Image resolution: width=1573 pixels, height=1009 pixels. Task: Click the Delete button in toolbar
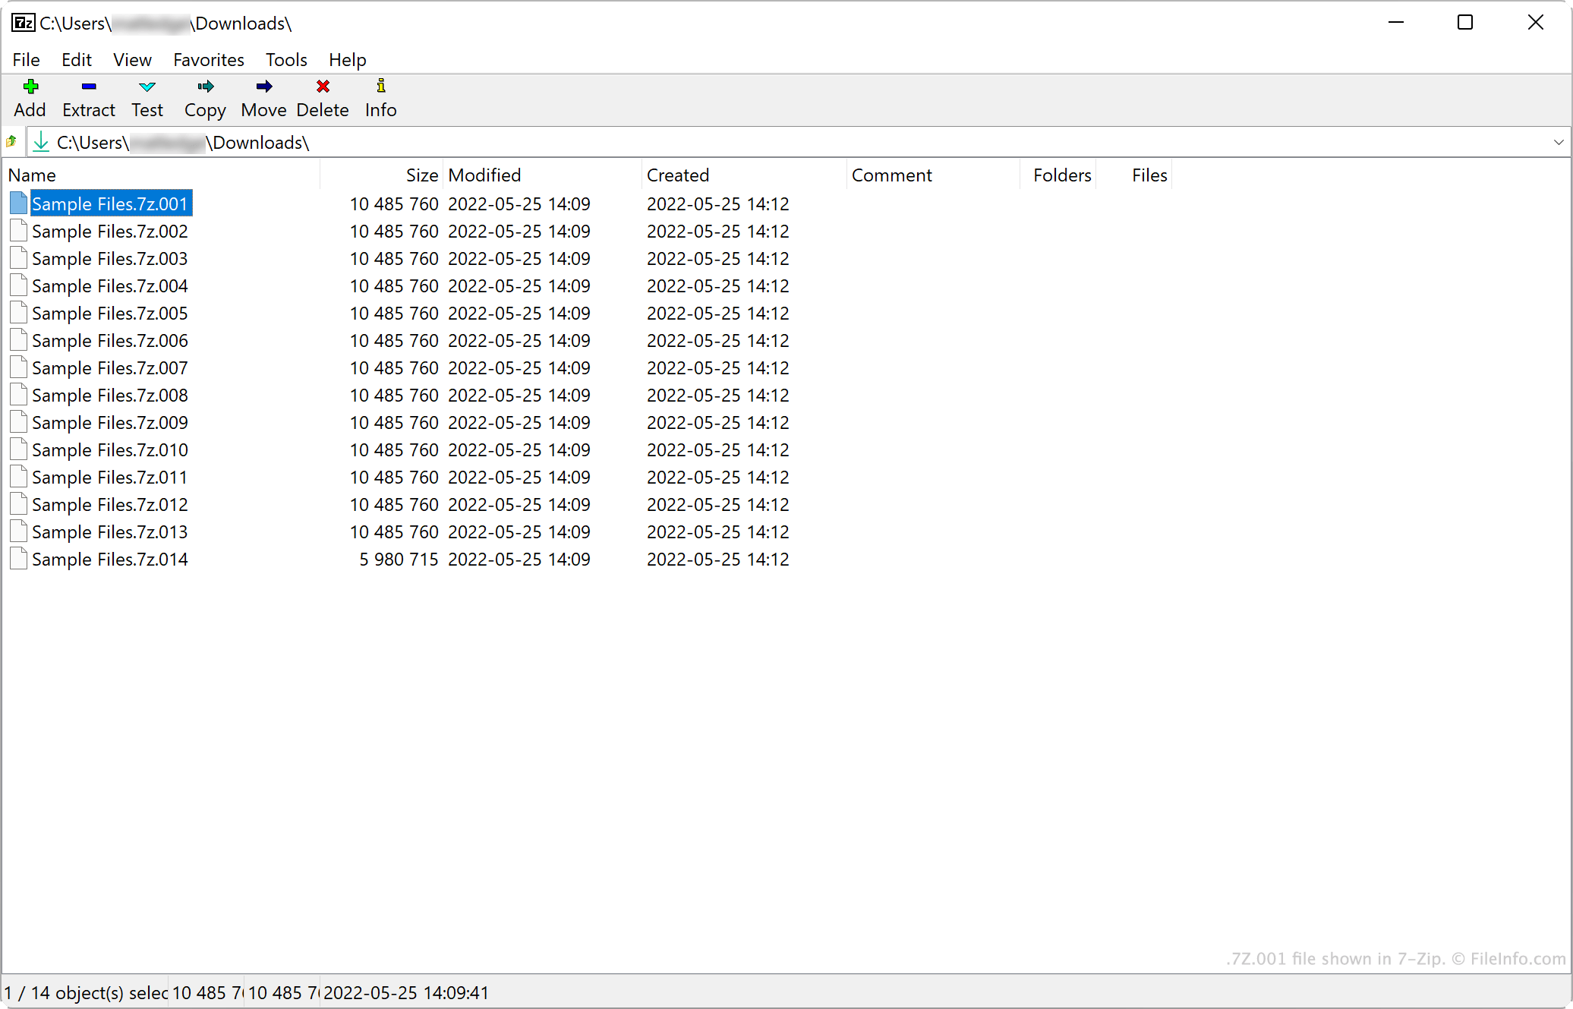point(322,97)
